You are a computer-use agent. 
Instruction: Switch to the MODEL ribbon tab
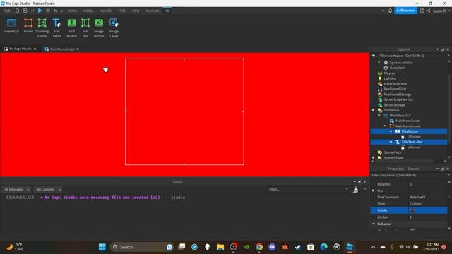tap(88, 11)
